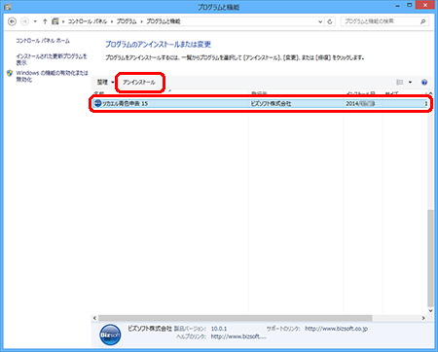Screen dimensions: 438x352
Task: Click the Control Panel icon in address bar
Action: (55, 21)
